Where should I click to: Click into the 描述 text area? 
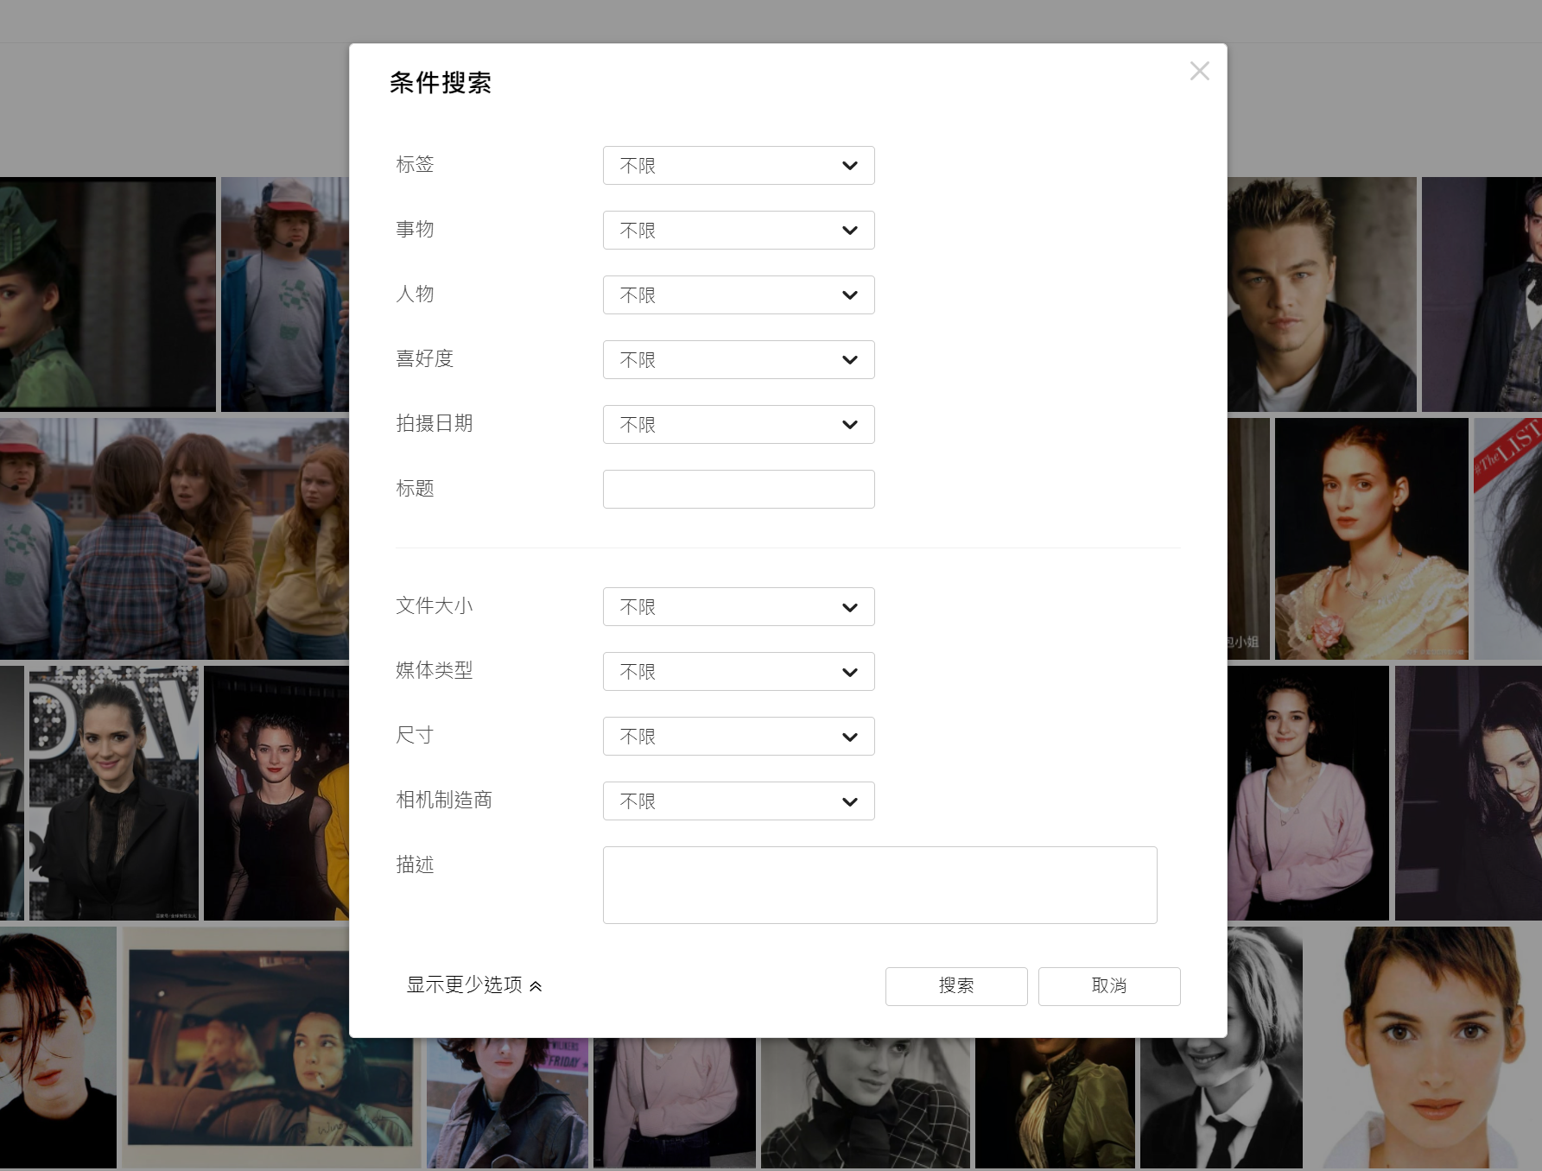(x=879, y=885)
